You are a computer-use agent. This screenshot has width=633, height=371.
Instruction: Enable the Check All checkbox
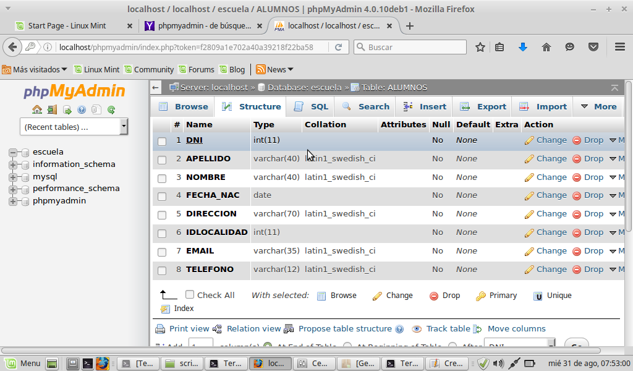point(190,295)
